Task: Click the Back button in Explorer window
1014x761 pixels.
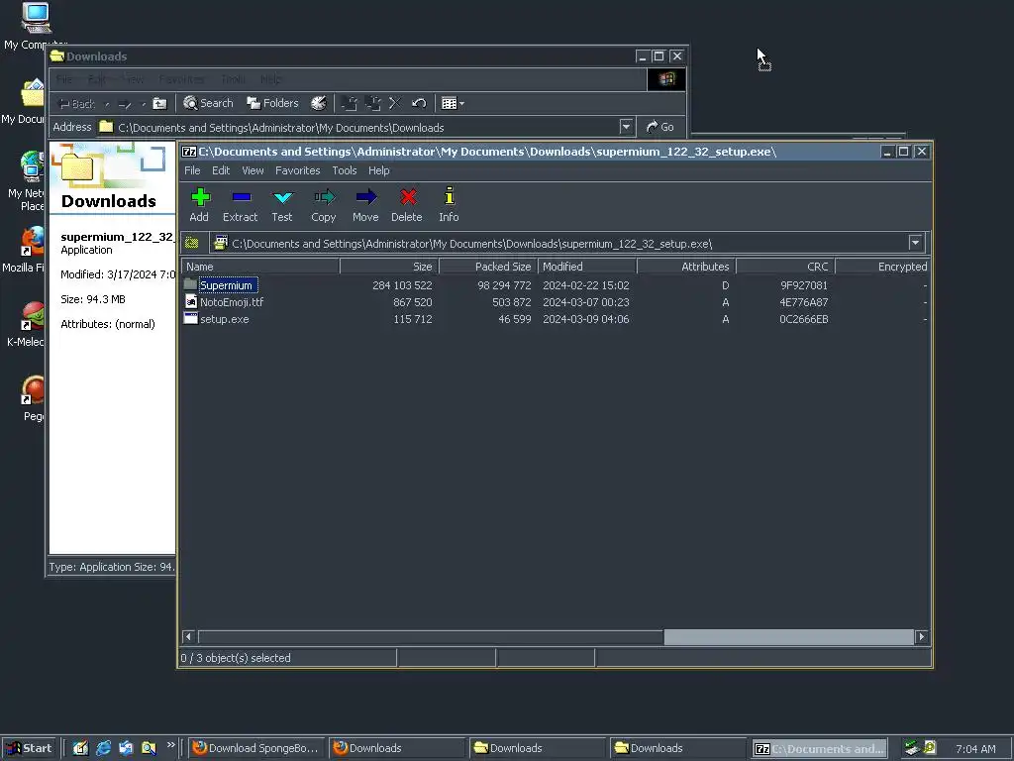Action: pyautogui.click(x=76, y=103)
